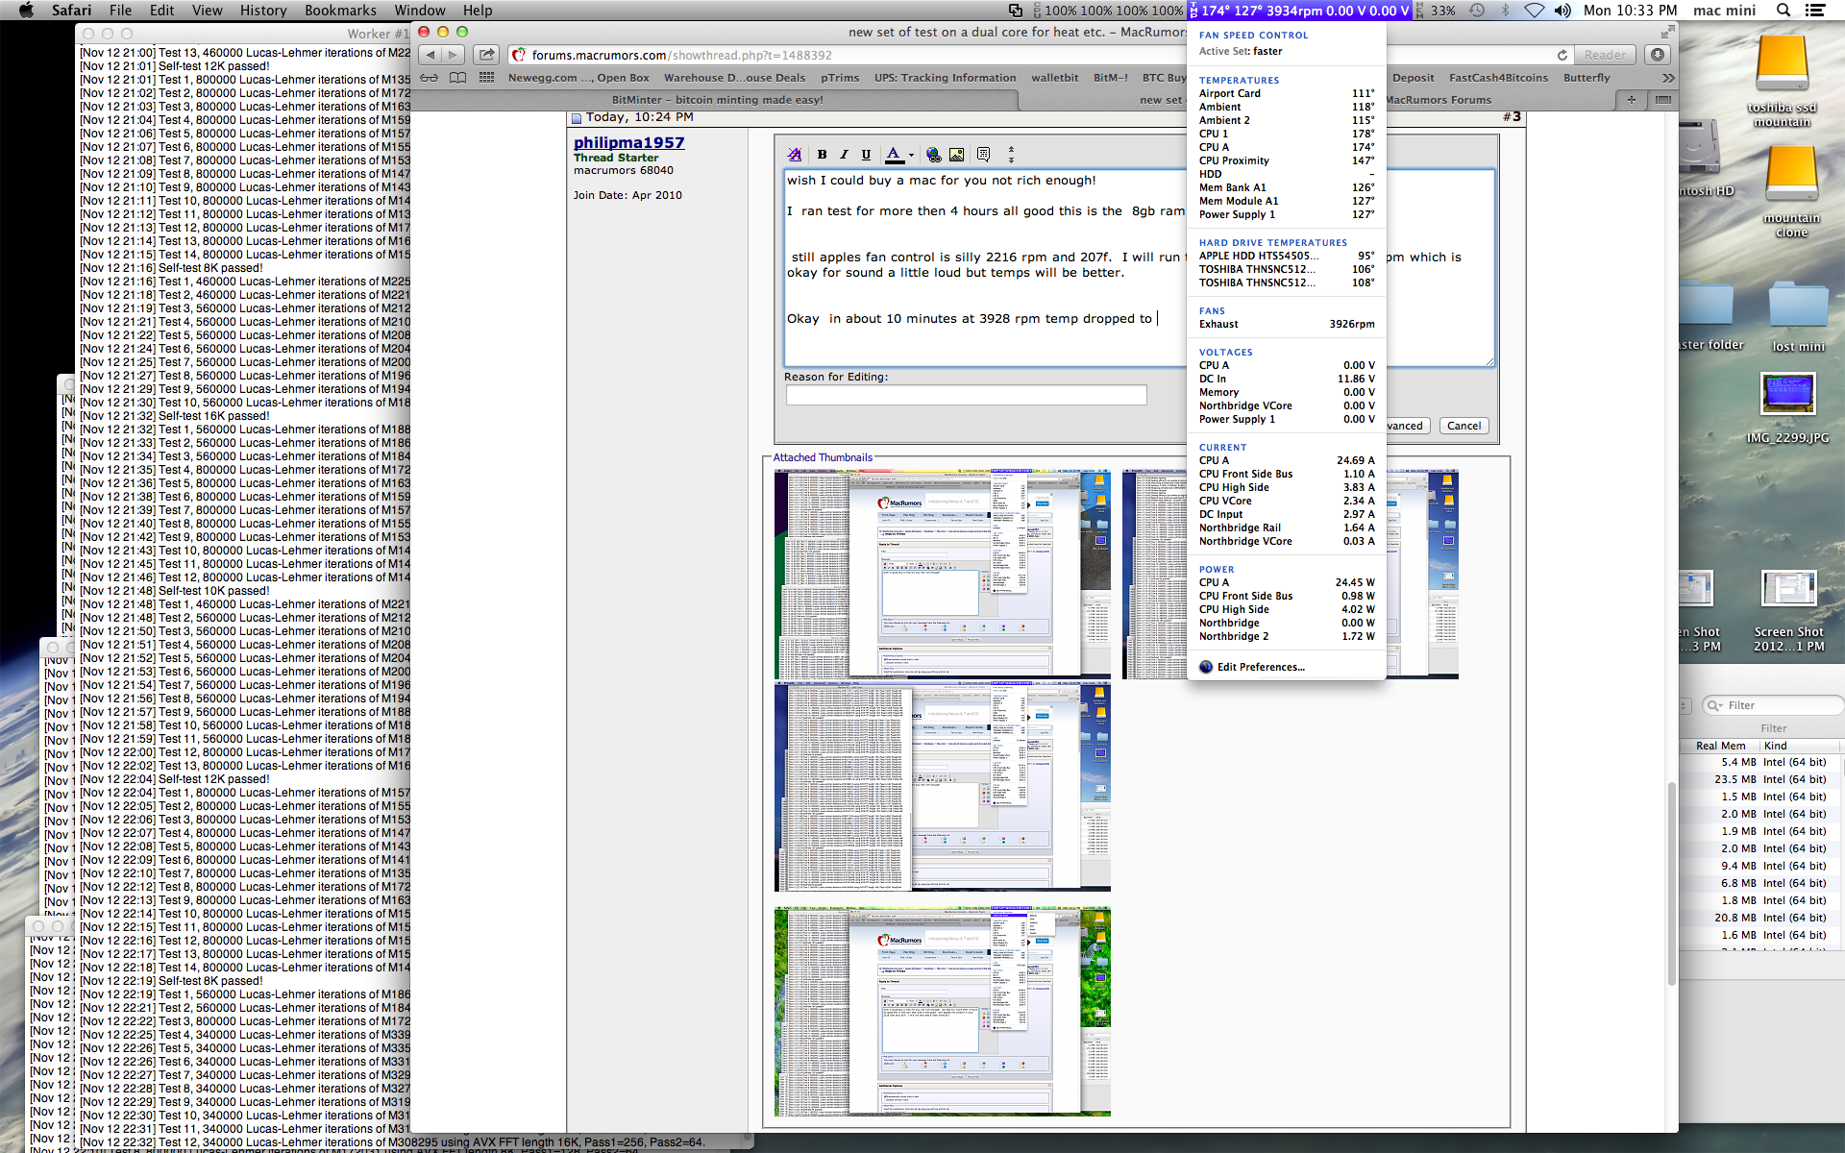
Task: Click the Reload page icon
Action: click(x=1562, y=55)
